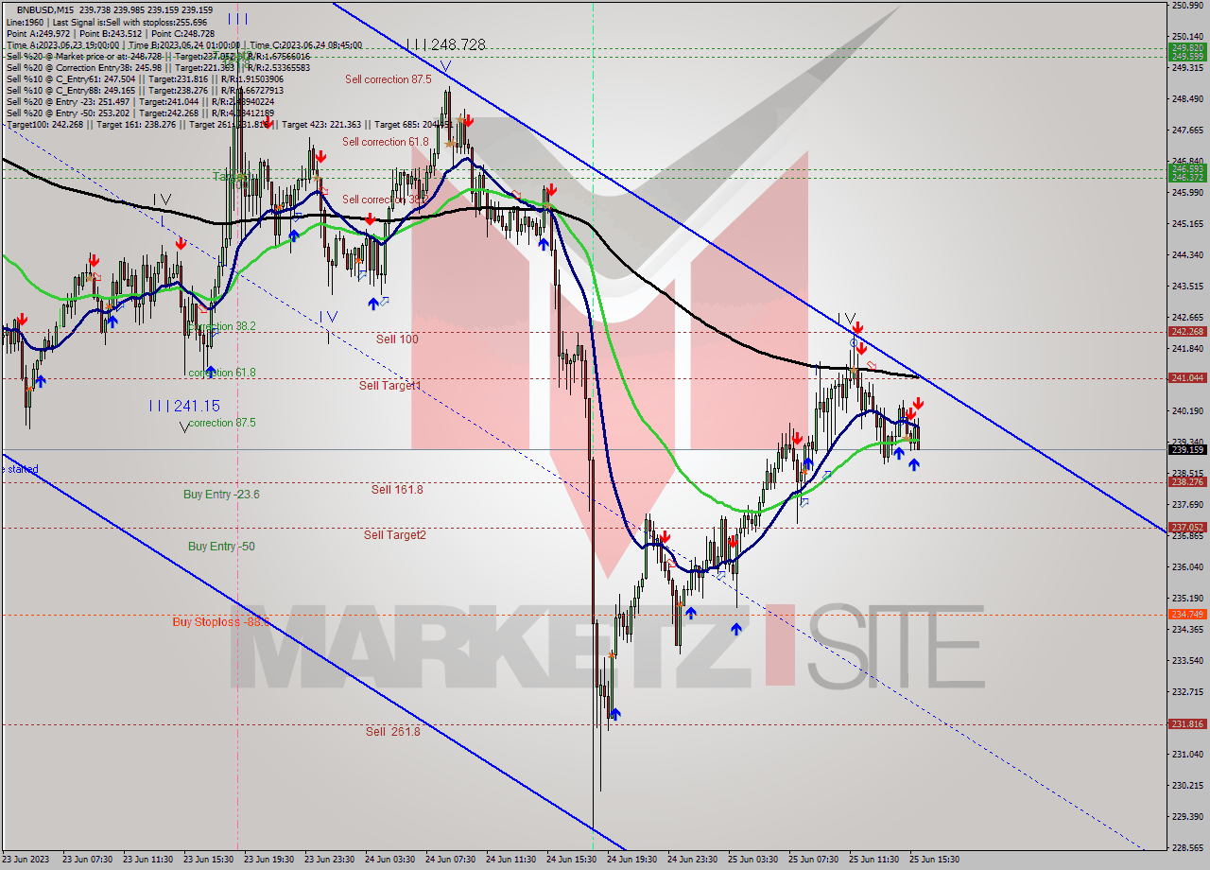Select the 'Sell 161.8' level label
The image size is (1210, 870).
click(397, 489)
